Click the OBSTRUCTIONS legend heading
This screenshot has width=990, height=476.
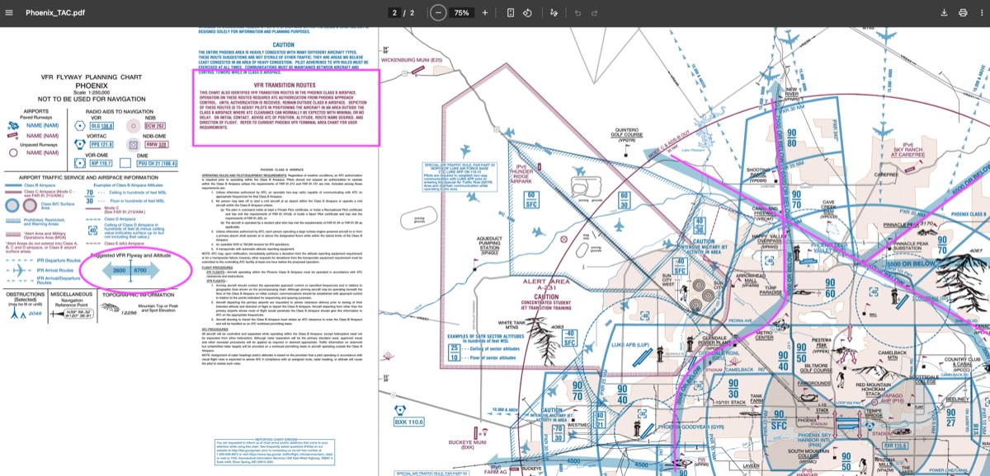25,292
